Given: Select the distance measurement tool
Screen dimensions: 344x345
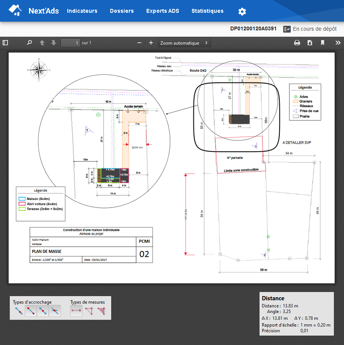Looking at the screenshot, I should click(x=76, y=311).
